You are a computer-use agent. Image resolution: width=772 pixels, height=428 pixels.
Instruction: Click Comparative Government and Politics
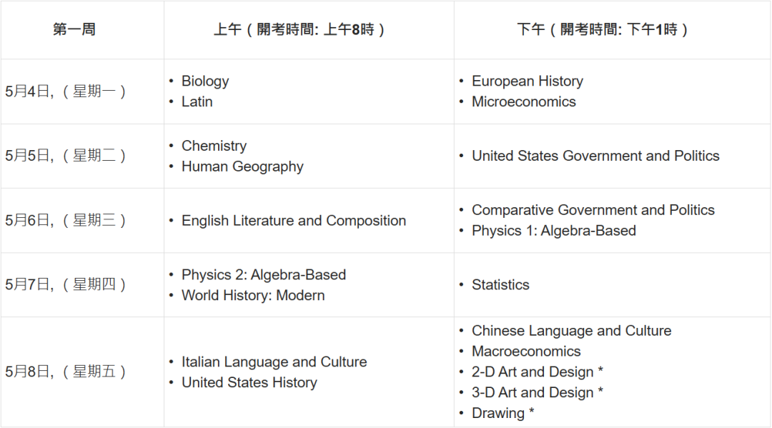pyautogui.click(x=593, y=210)
